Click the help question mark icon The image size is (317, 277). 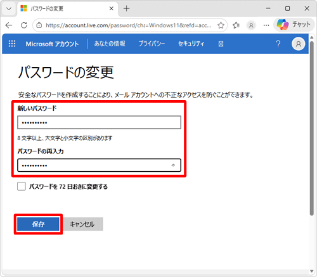278,44
